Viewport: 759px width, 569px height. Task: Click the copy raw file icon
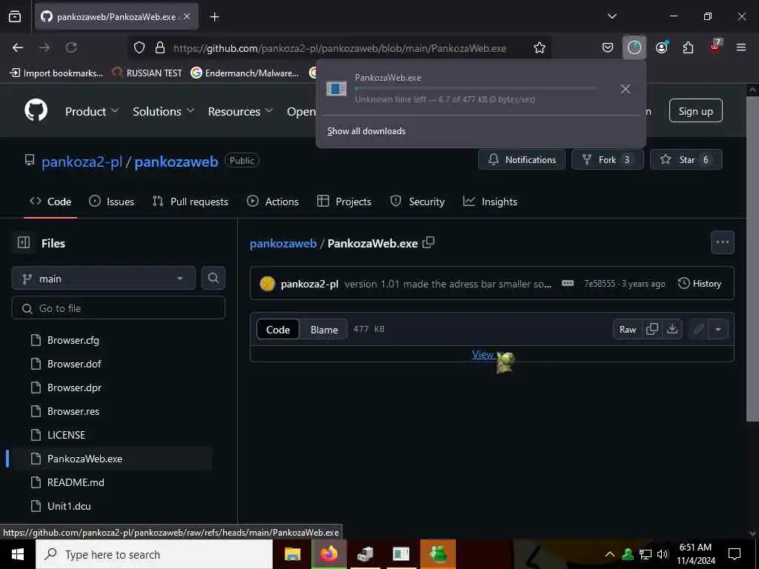(x=652, y=329)
